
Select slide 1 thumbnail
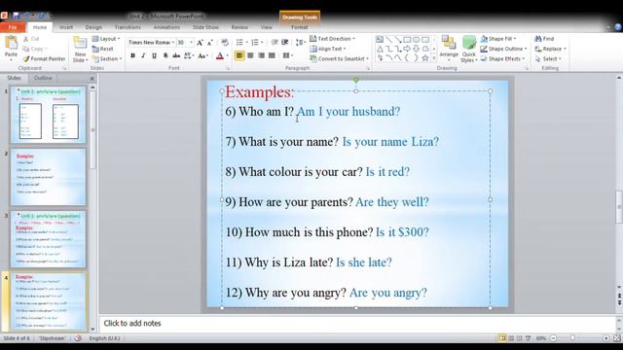[x=48, y=115]
